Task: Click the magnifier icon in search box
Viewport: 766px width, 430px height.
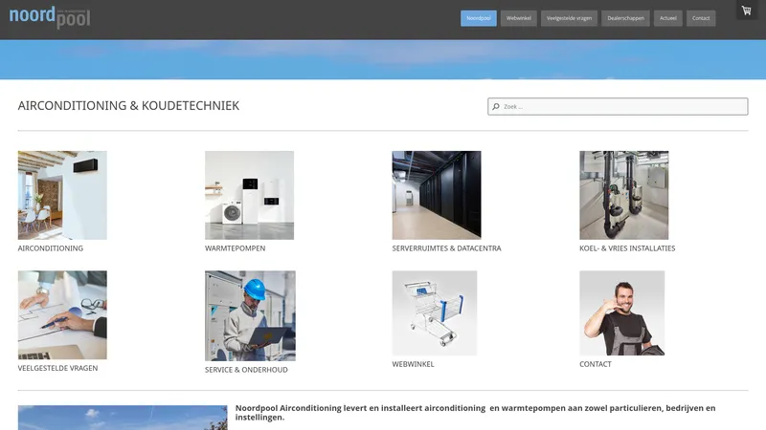Action: (496, 106)
